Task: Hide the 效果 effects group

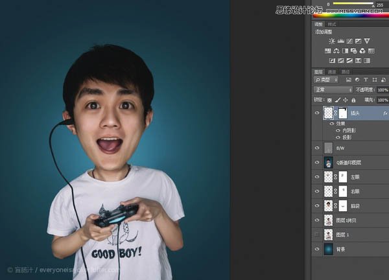Action: pos(332,124)
